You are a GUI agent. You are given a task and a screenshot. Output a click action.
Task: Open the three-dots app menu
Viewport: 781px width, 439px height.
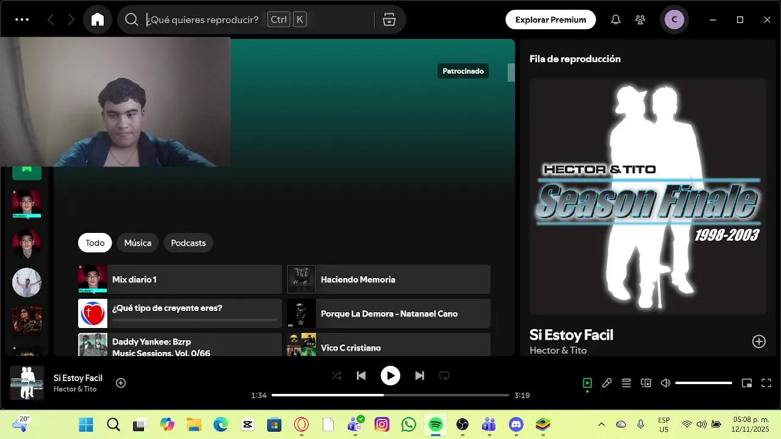[22, 20]
